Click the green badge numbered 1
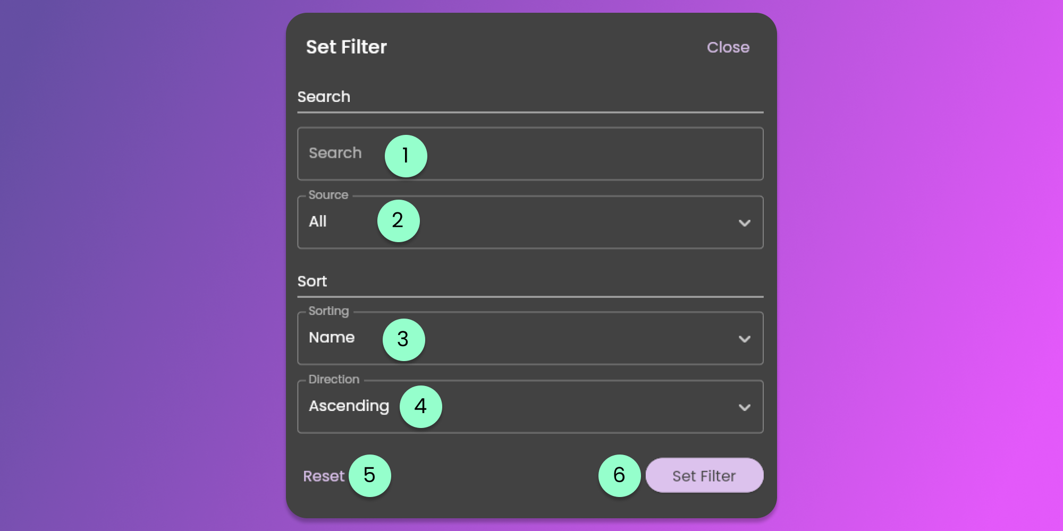This screenshot has width=1063, height=531. [x=406, y=156]
